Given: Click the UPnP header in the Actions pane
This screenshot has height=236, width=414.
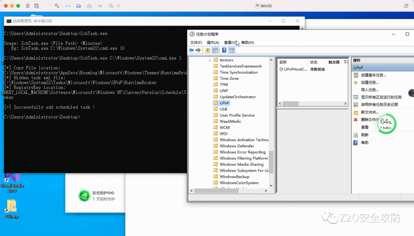Looking at the screenshot, I should coord(383,68).
